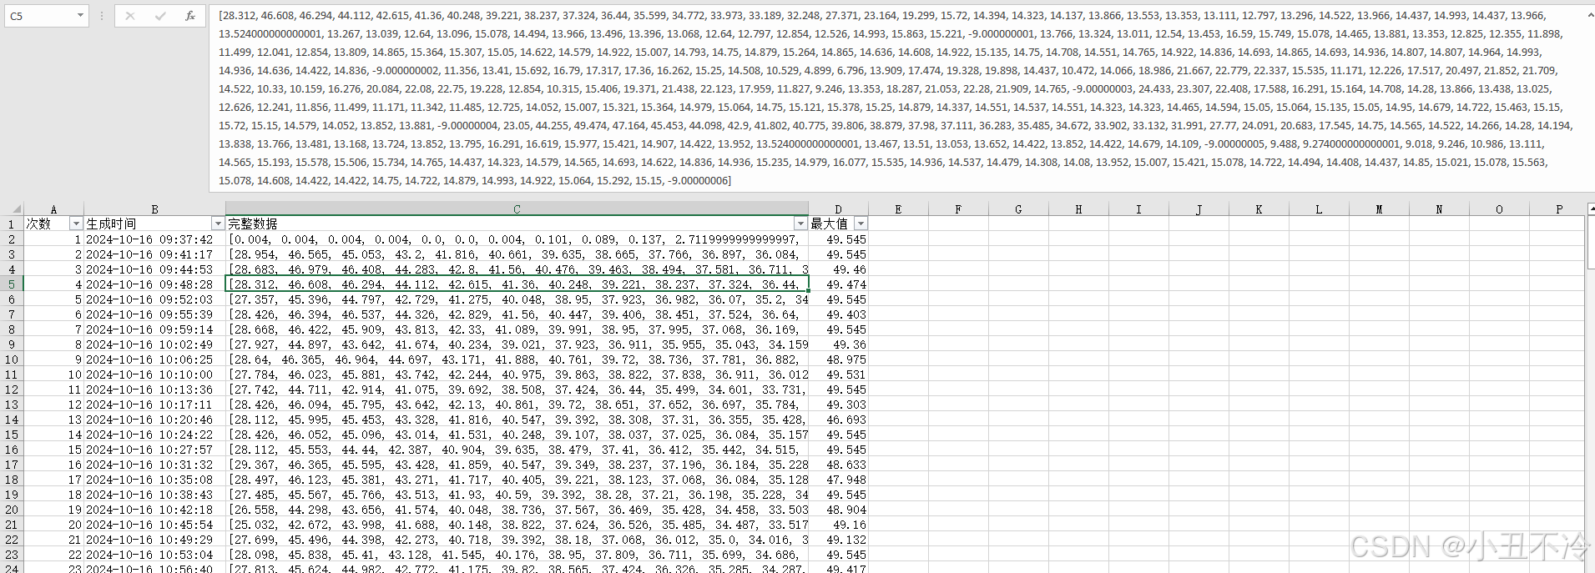The height and width of the screenshot is (573, 1595).
Task: Select column H header
Action: pyautogui.click(x=1078, y=209)
